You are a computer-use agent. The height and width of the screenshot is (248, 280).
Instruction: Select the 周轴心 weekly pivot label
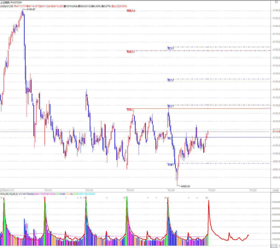tap(130, 110)
